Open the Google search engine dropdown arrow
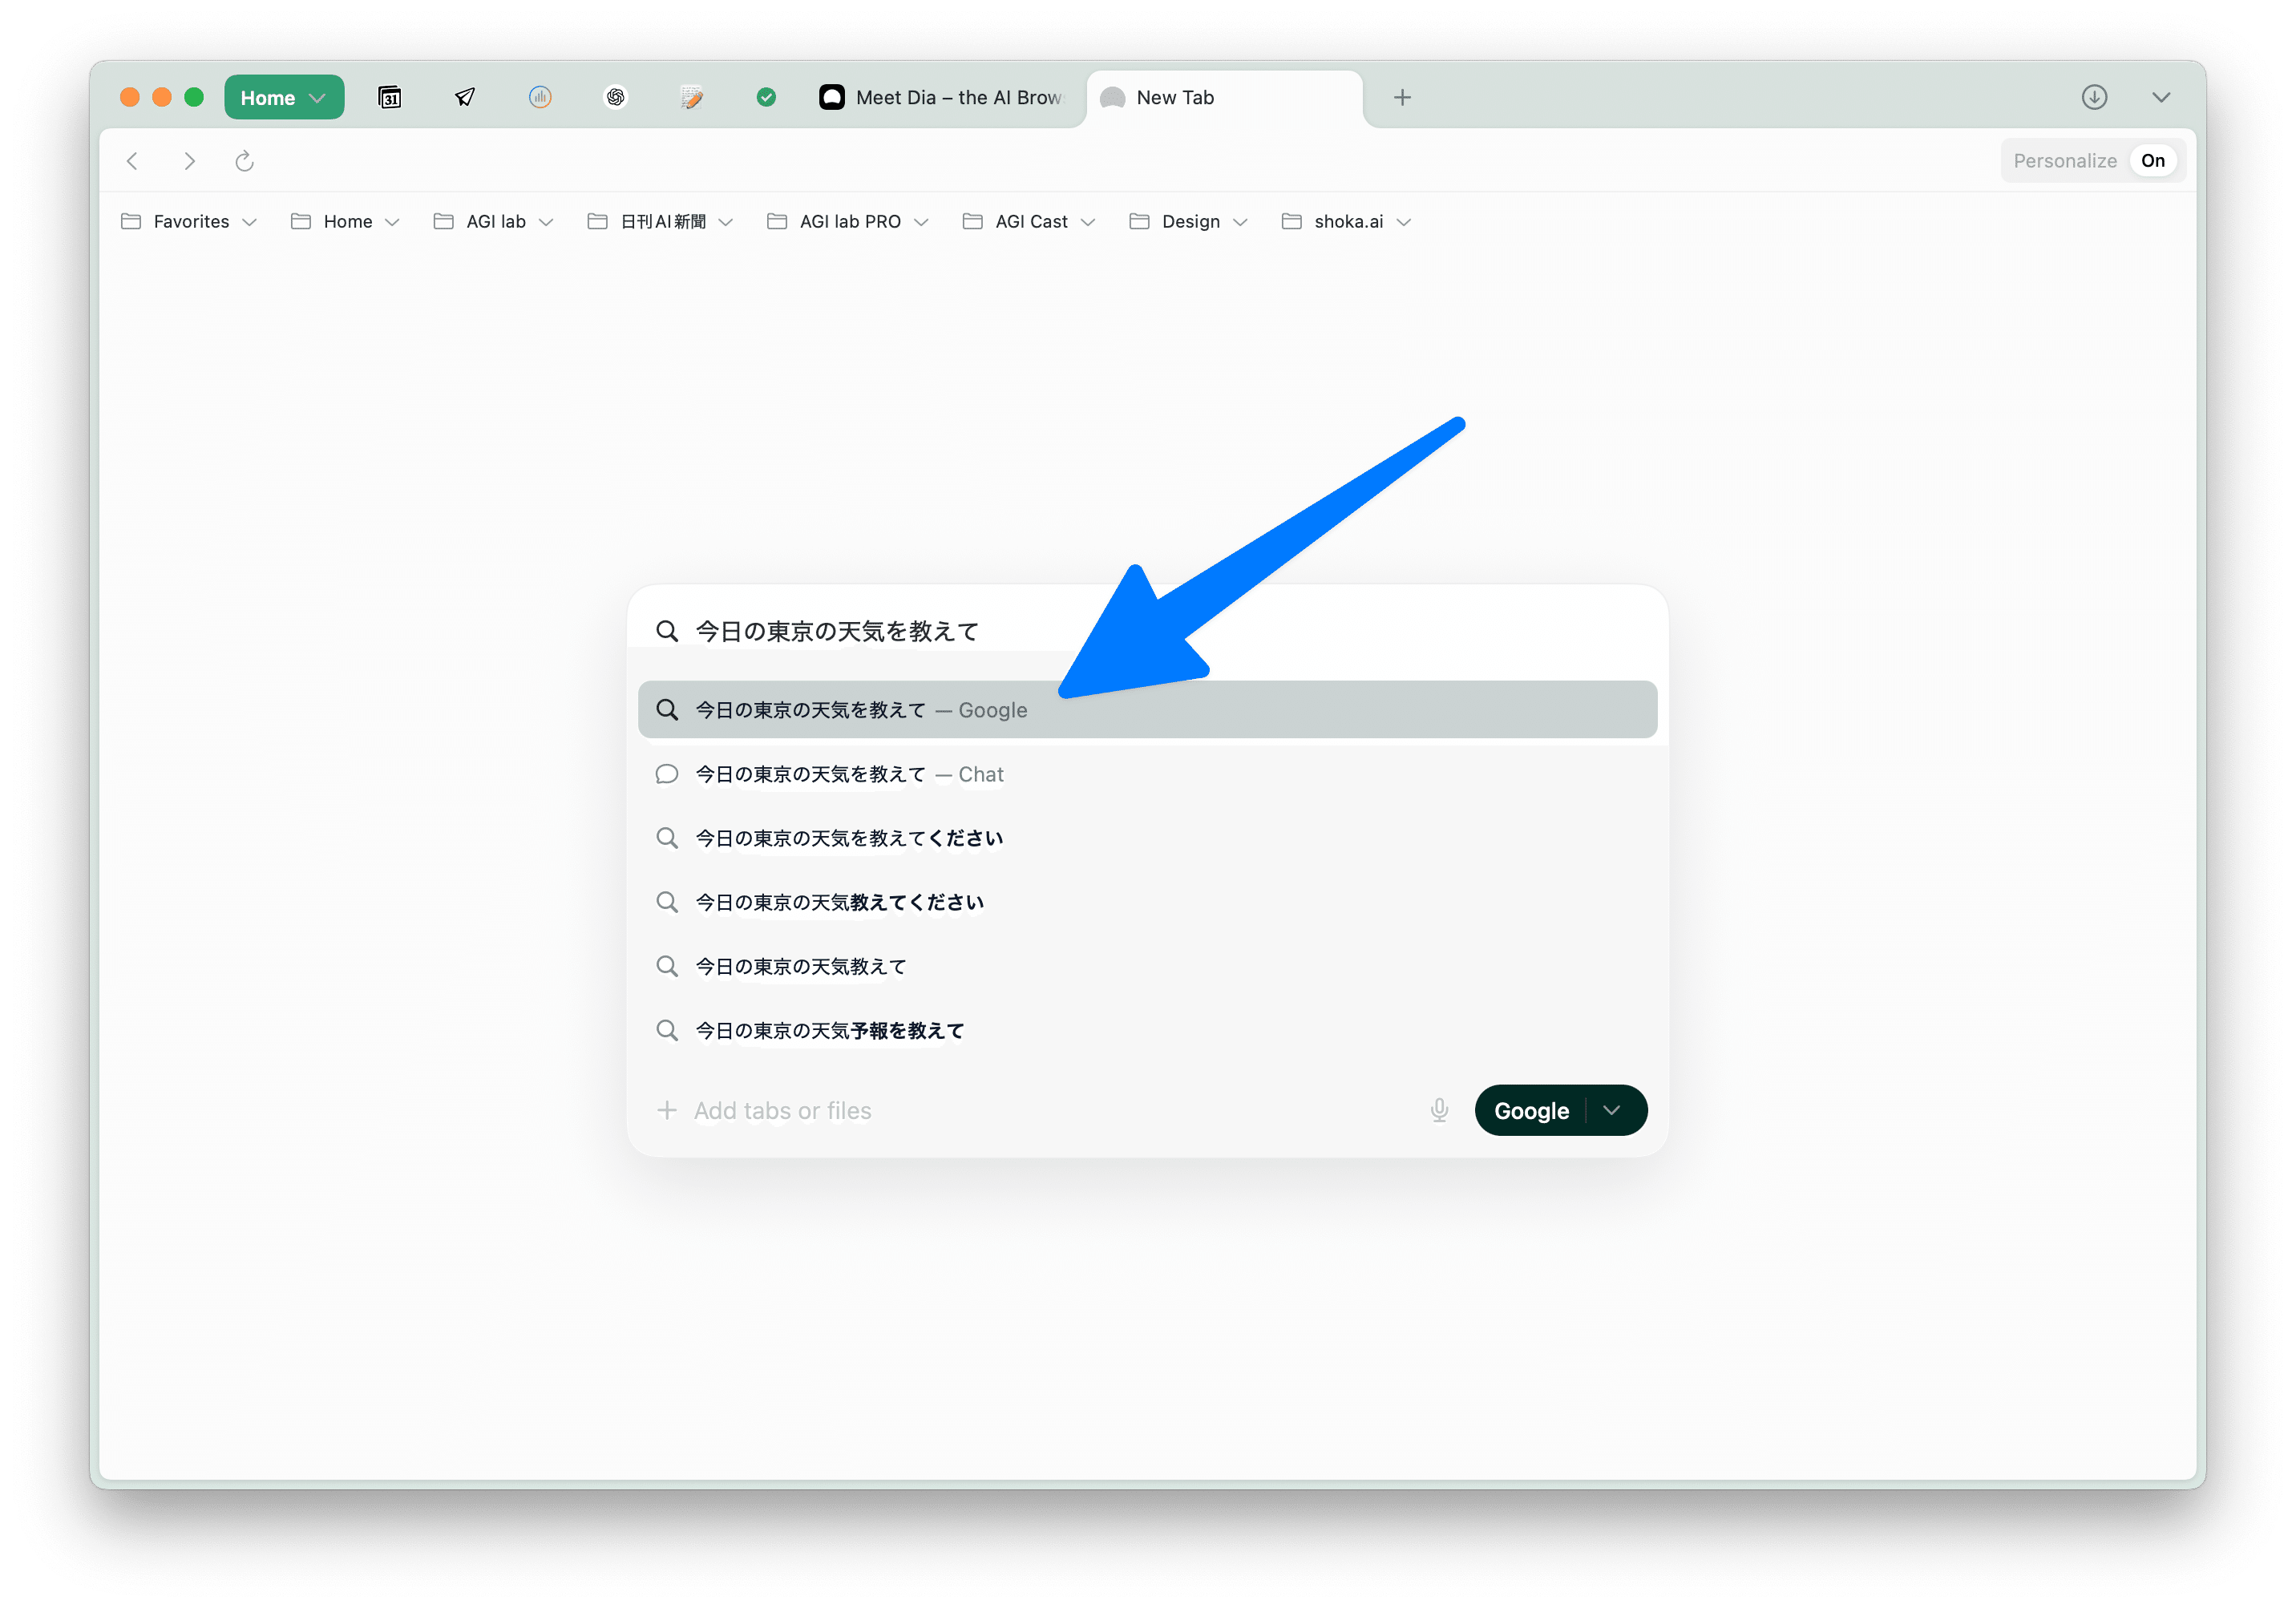This screenshot has height=1608, width=2296. pos(1612,1110)
